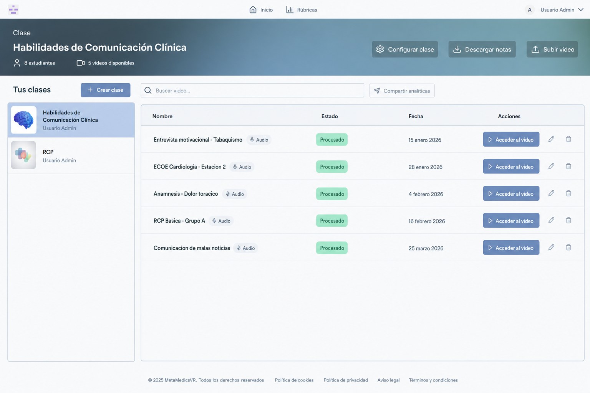Select the RCP class in sidebar
This screenshot has width=590, height=393.
click(x=71, y=155)
